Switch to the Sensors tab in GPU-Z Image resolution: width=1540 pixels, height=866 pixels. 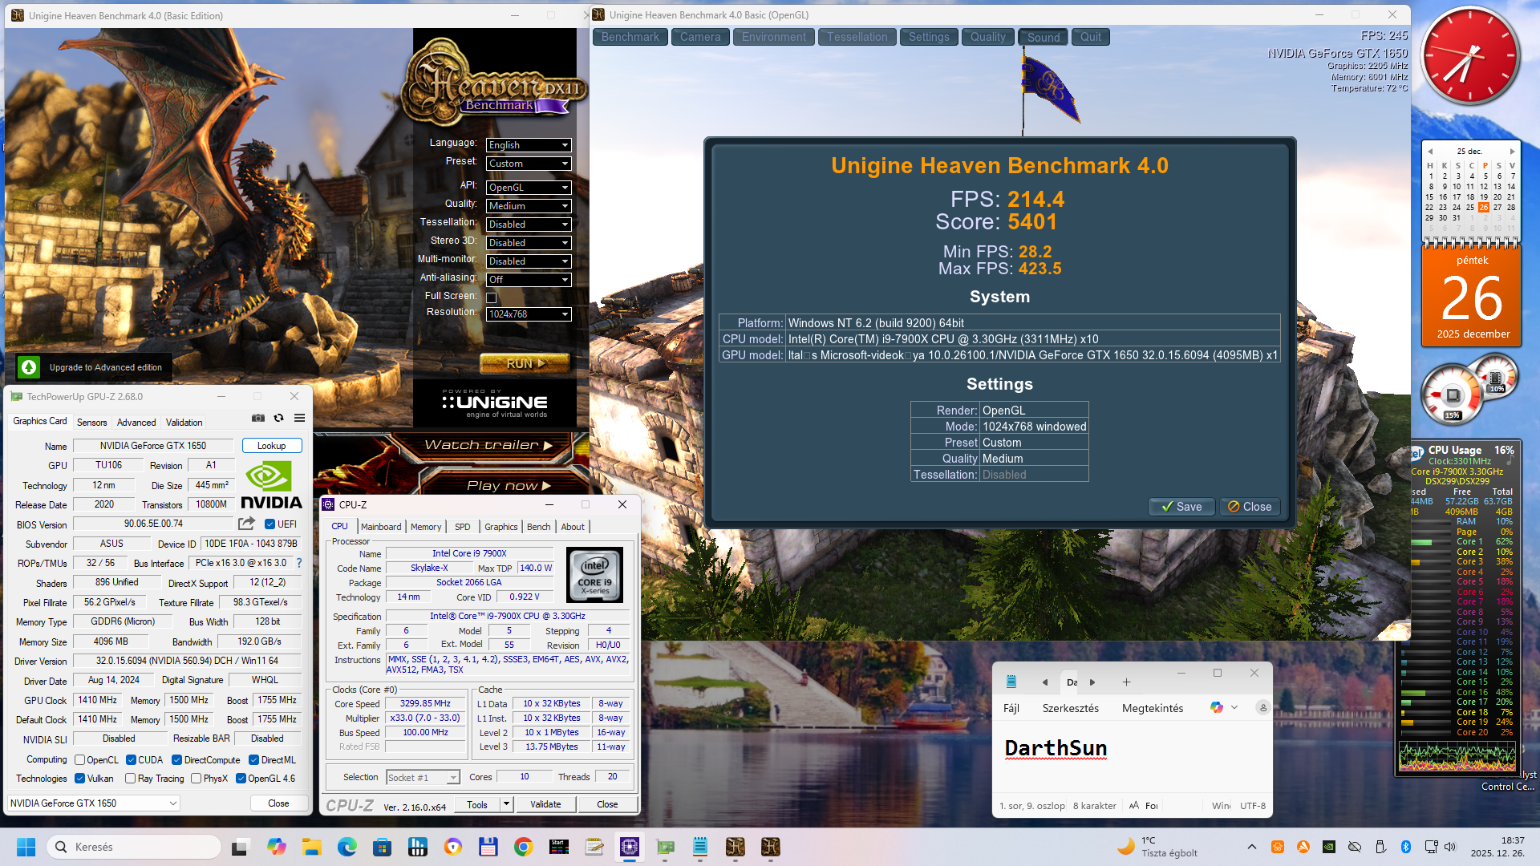pos(91,423)
